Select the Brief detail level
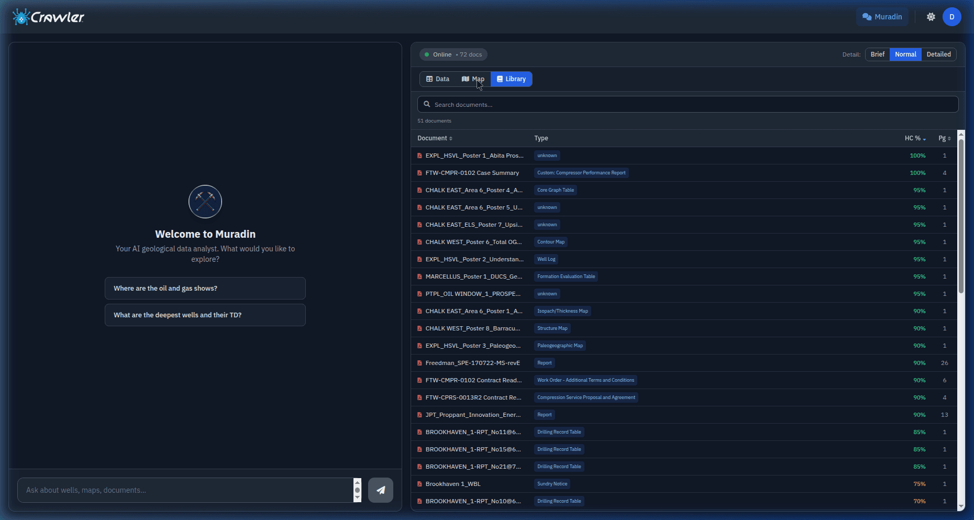 click(x=877, y=54)
